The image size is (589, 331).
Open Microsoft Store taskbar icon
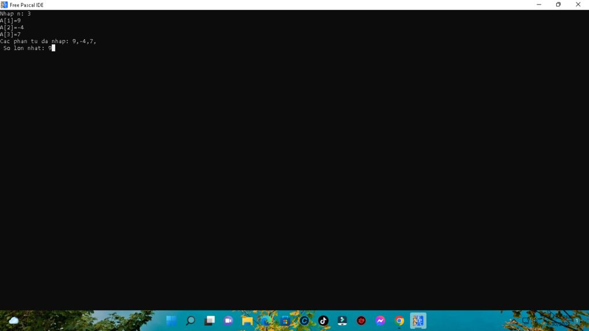(x=285, y=321)
